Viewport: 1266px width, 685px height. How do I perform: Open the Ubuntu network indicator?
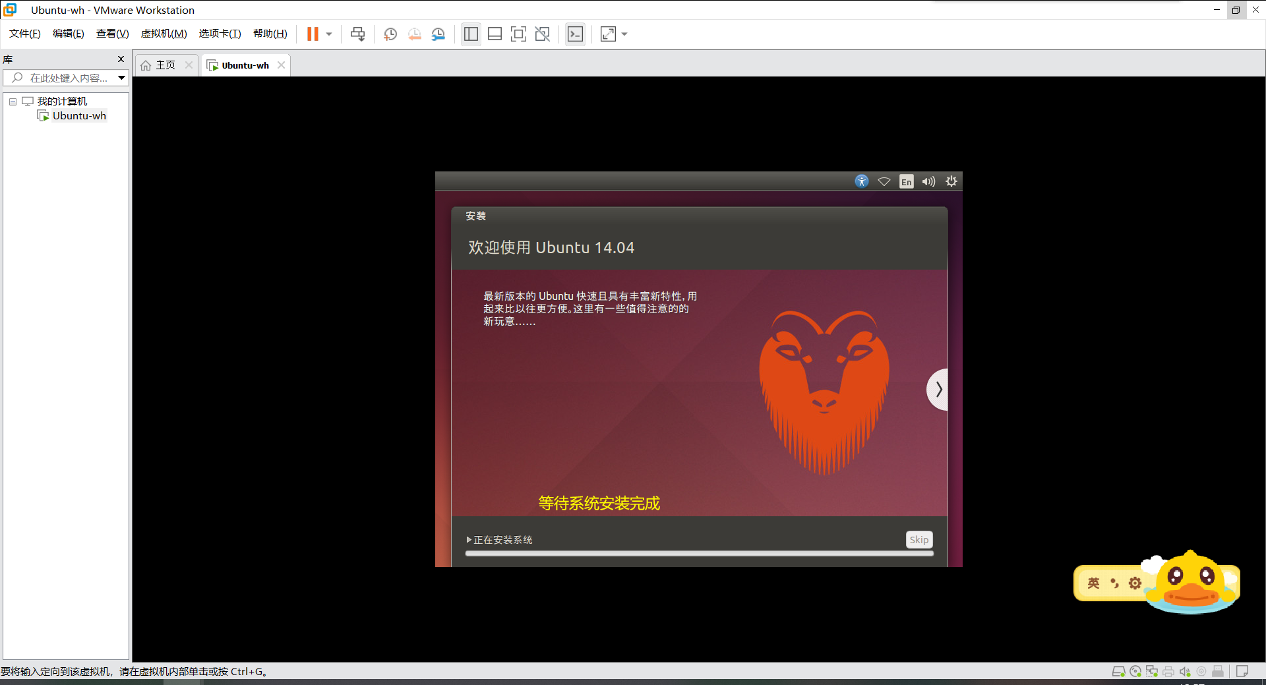pos(884,181)
